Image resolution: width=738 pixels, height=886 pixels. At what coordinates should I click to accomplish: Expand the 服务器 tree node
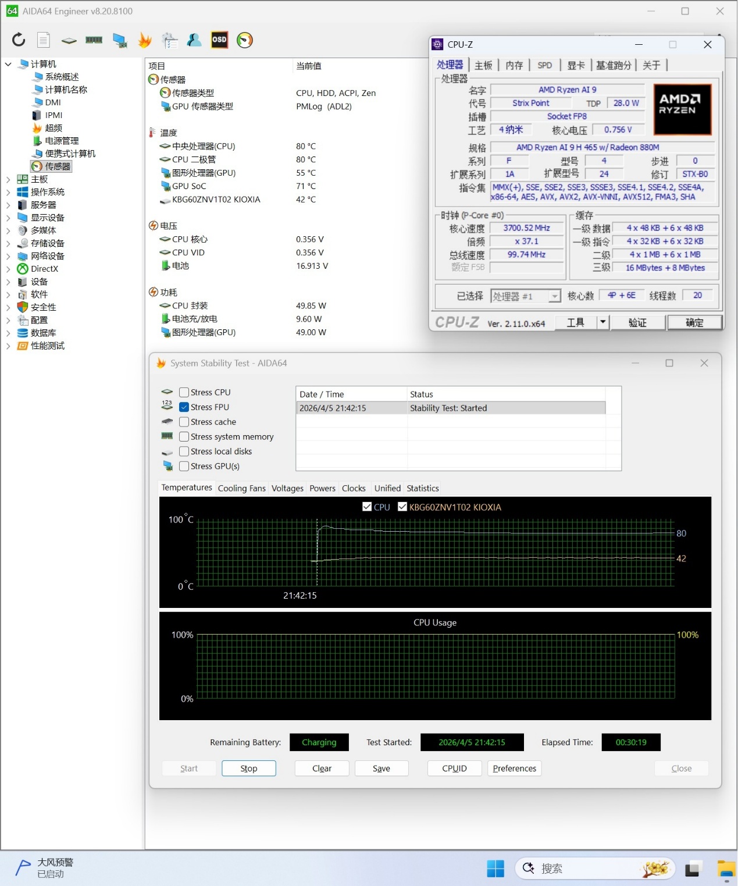(x=8, y=205)
